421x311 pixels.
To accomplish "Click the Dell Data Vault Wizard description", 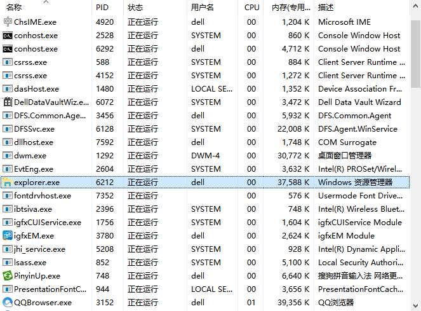I will click(x=359, y=102).
